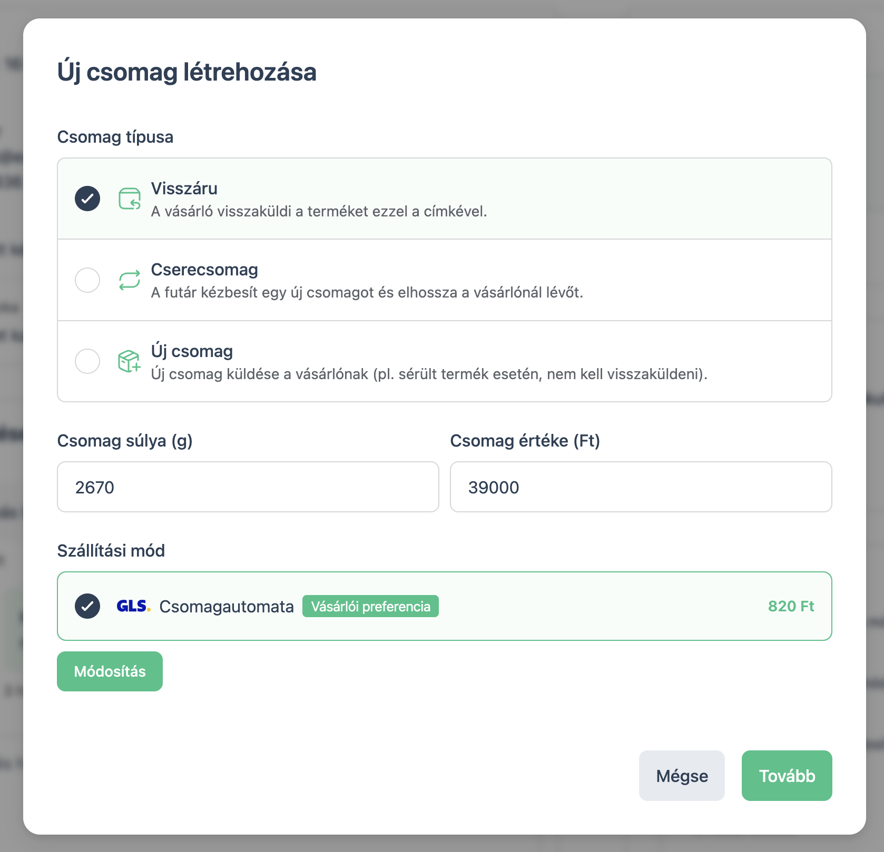The height and width of the screenshot is (852, 884).
Task: Click the GLS carrier logo
Action: tap(134, 606)
